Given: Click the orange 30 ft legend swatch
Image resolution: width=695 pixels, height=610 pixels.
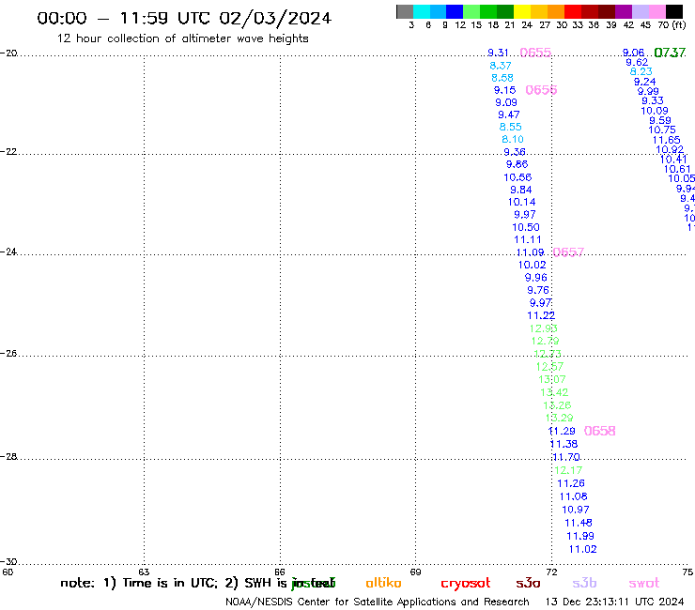Looking at the screenshot, I should pyautogui.click(x=555, y=11).
